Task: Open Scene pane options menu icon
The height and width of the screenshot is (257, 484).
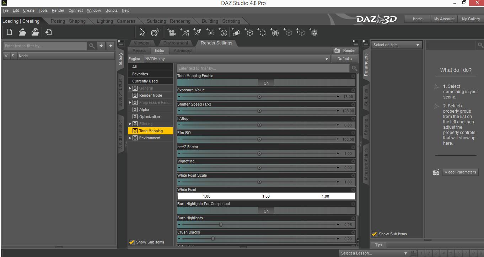Action: 121,42
